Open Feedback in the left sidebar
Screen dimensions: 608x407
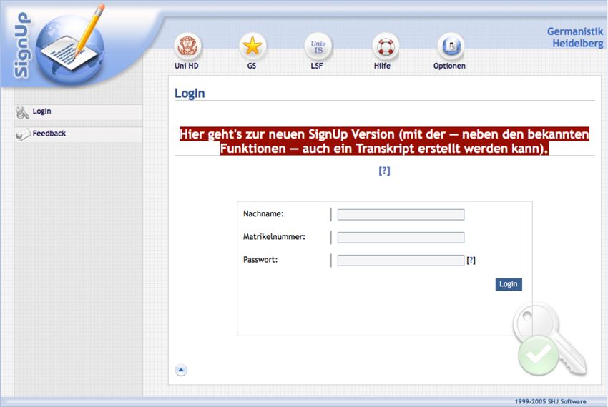(x=49, y=134)
